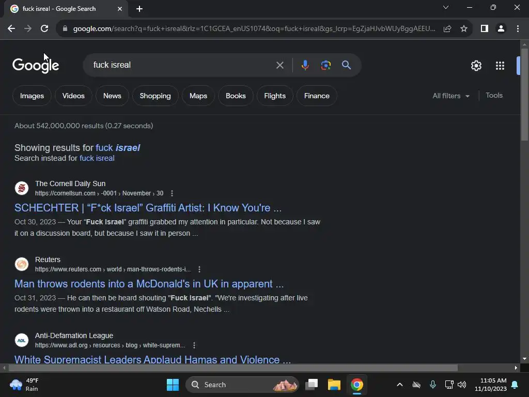The image size is (529, 397).
Task: Open the notifications bell
Action: point(515,385)
